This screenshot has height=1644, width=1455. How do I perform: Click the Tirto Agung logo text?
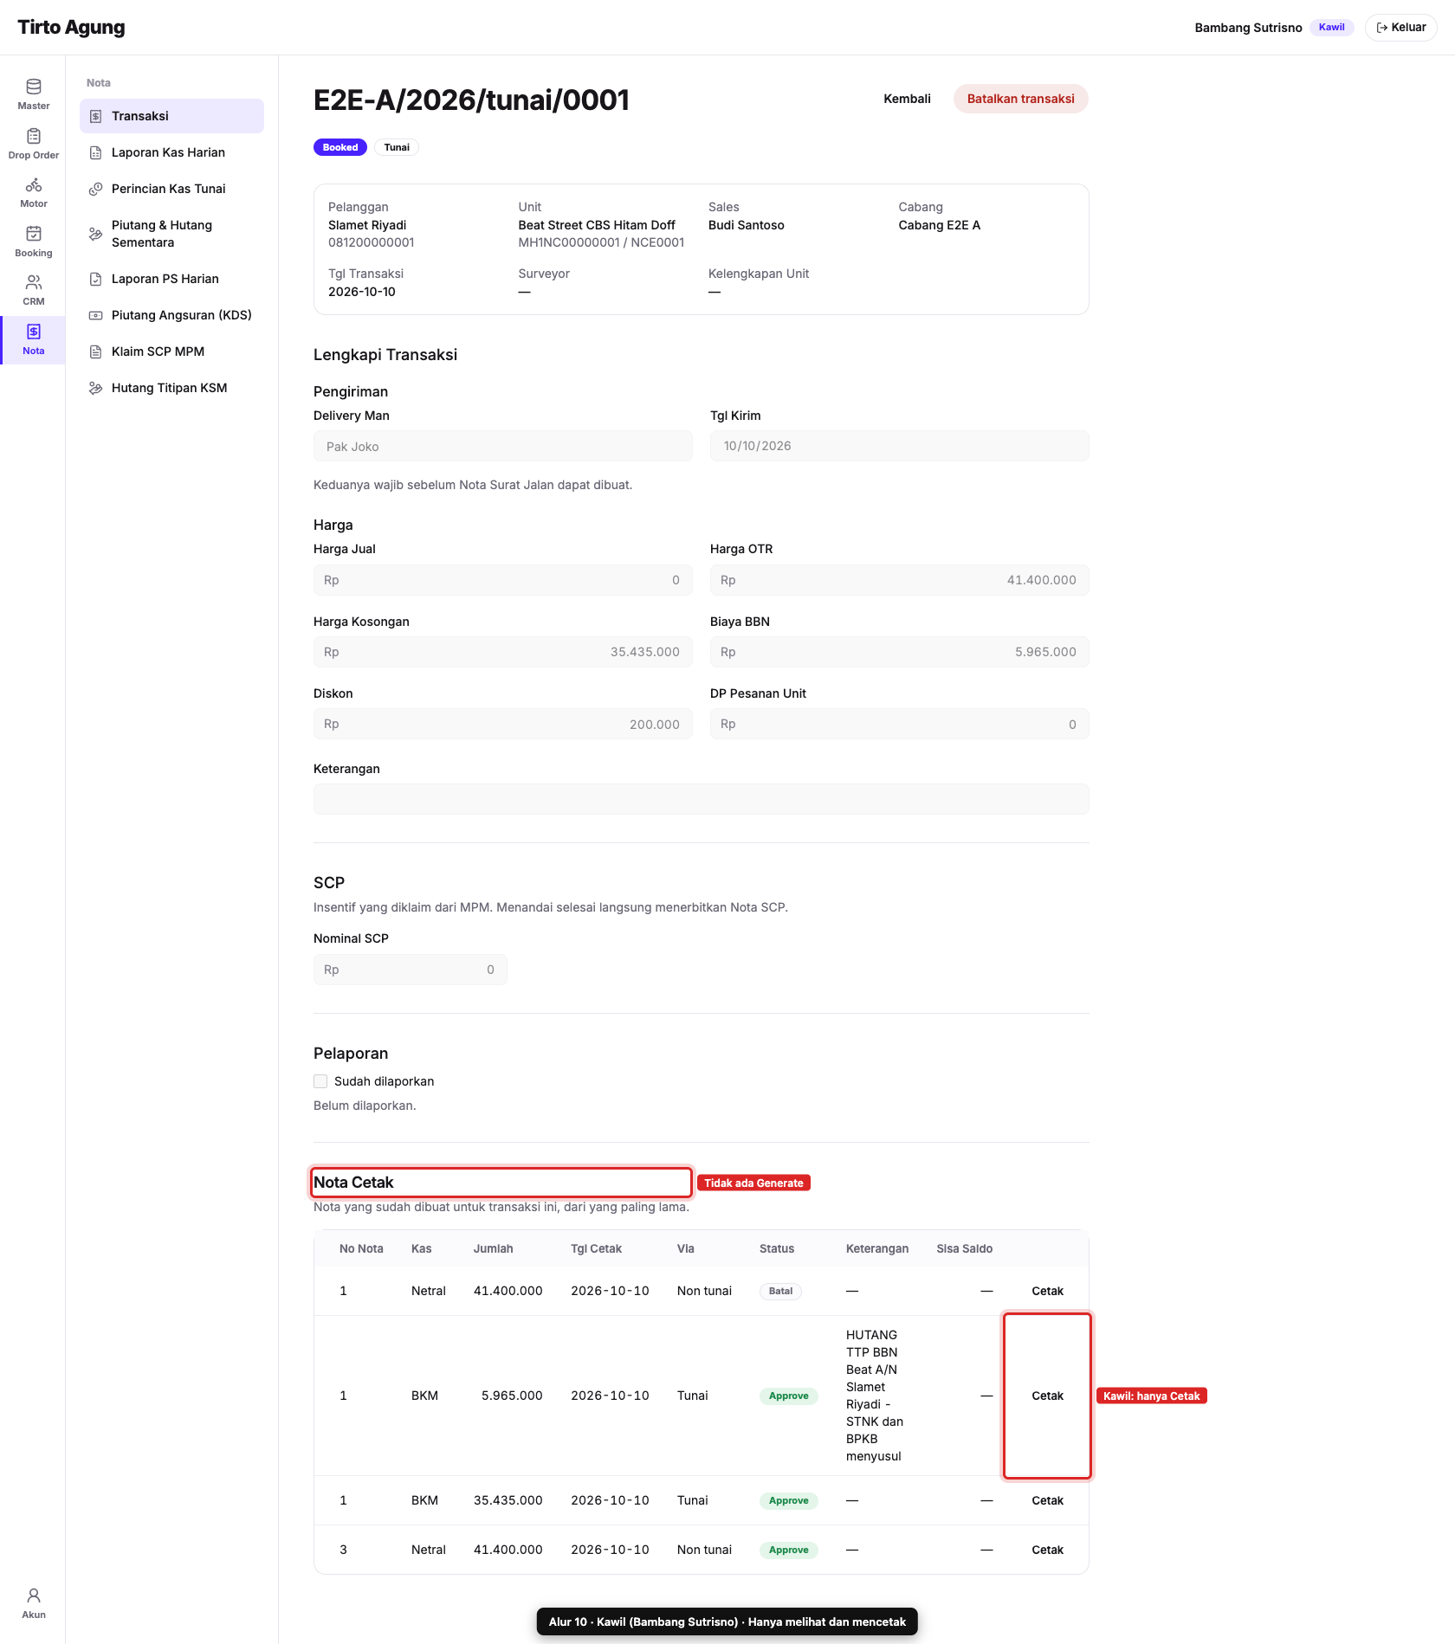pyautogui.click(x=71, y=28)
